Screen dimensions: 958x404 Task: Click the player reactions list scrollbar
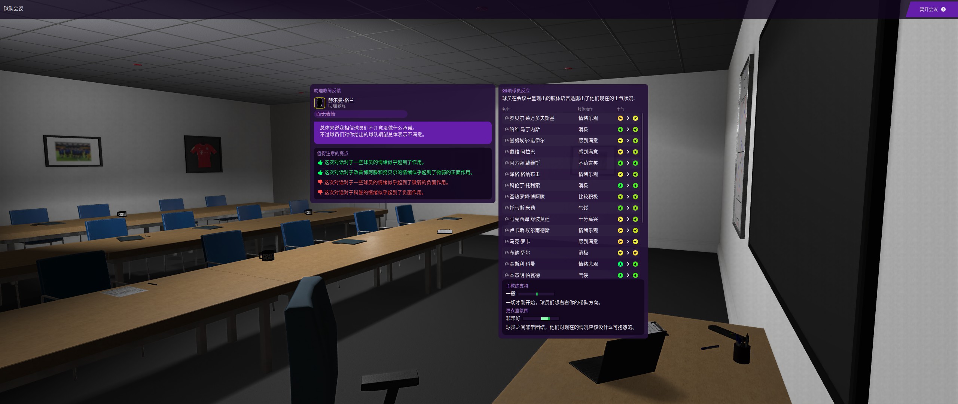point(643,168)
